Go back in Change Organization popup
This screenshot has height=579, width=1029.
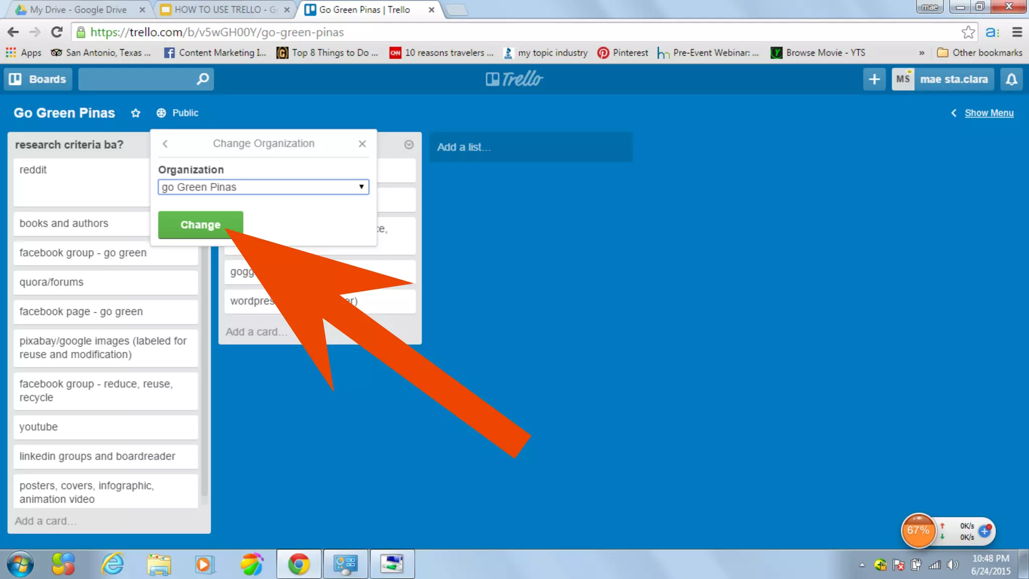[165, 144]
